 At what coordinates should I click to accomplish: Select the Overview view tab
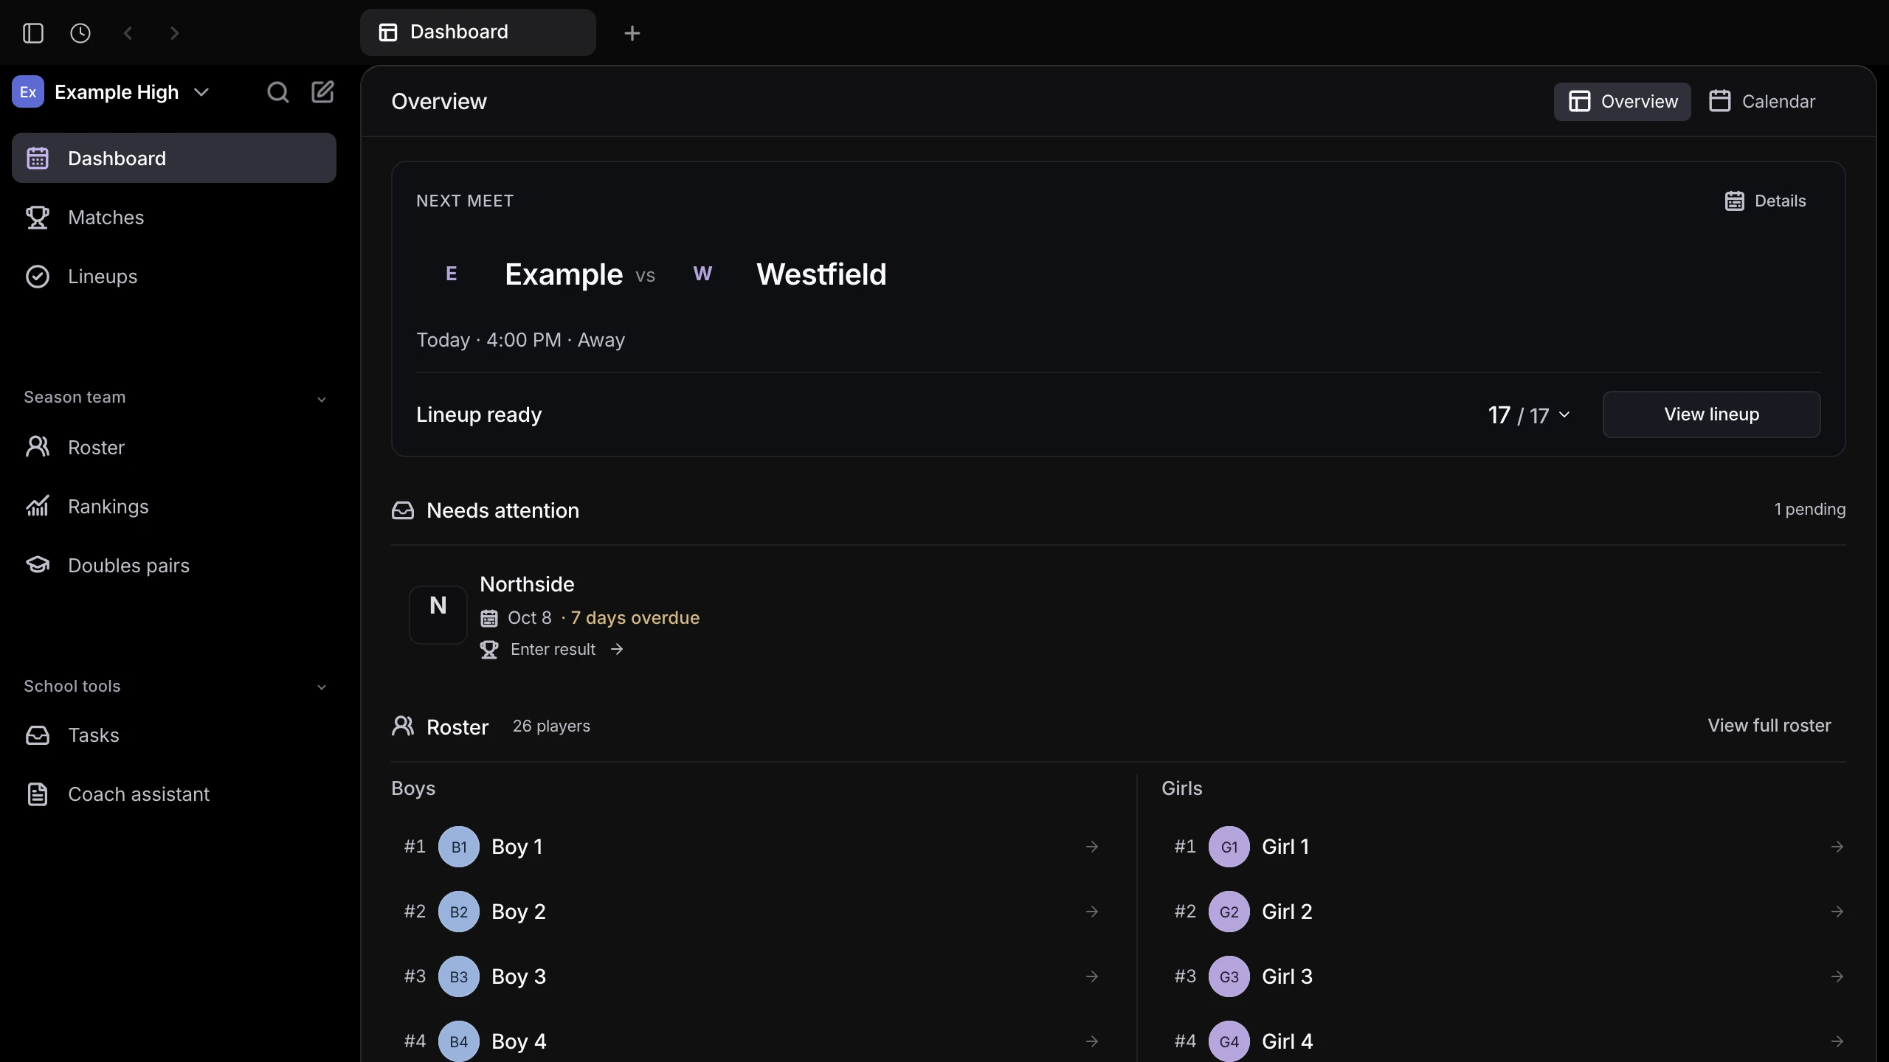tap(1623, 101)
